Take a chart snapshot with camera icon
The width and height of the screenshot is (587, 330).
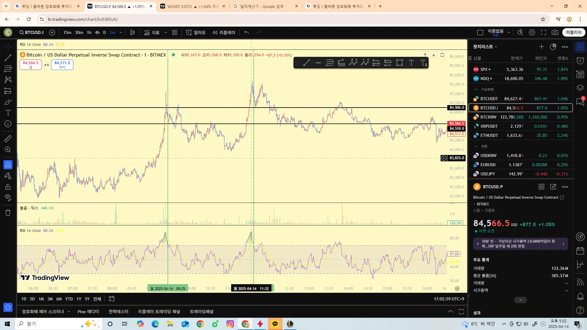point(555,32)
